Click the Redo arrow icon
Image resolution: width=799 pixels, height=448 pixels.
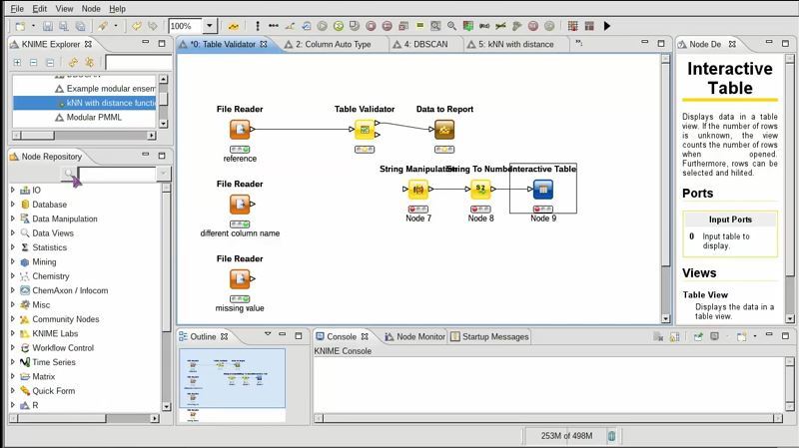tap(152, 26)
